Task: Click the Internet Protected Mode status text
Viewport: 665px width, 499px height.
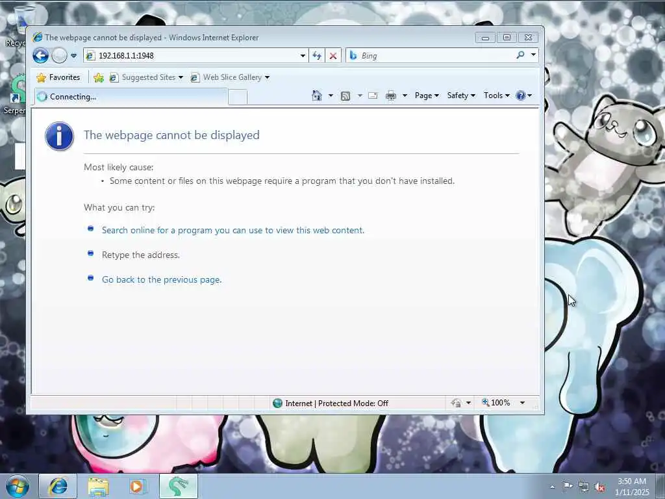Action: 337,403
